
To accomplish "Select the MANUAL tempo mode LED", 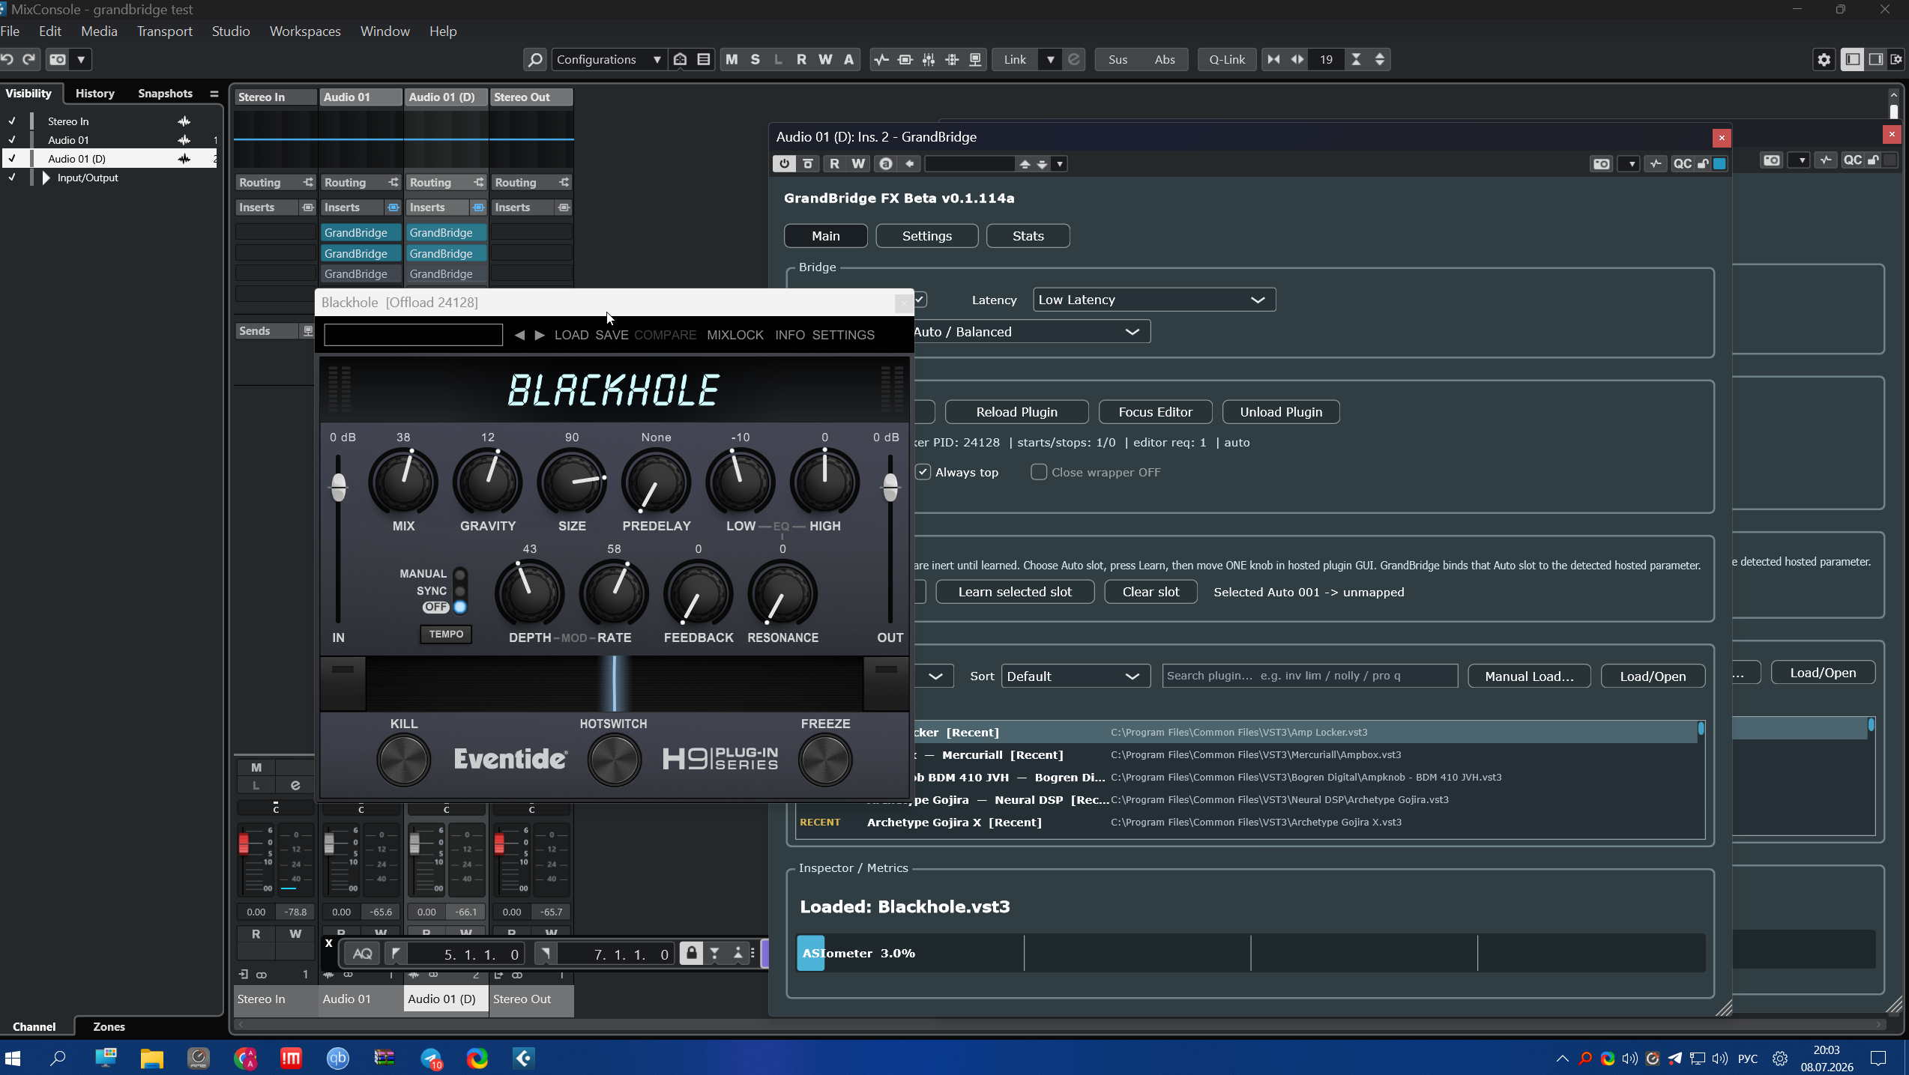I will pos(459,574).
